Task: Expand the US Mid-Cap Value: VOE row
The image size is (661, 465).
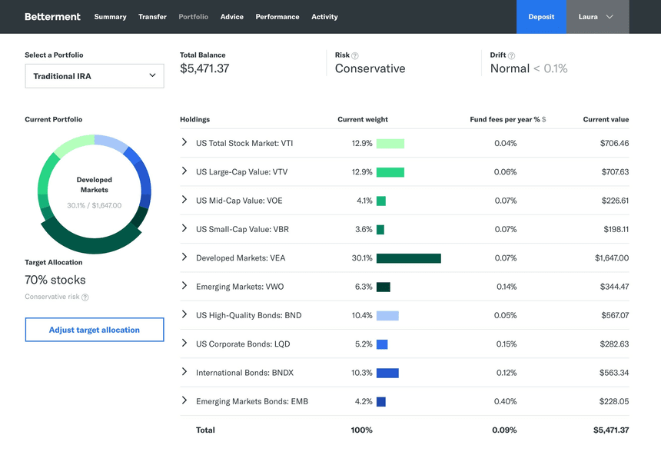Action: (x=184, y=199)
